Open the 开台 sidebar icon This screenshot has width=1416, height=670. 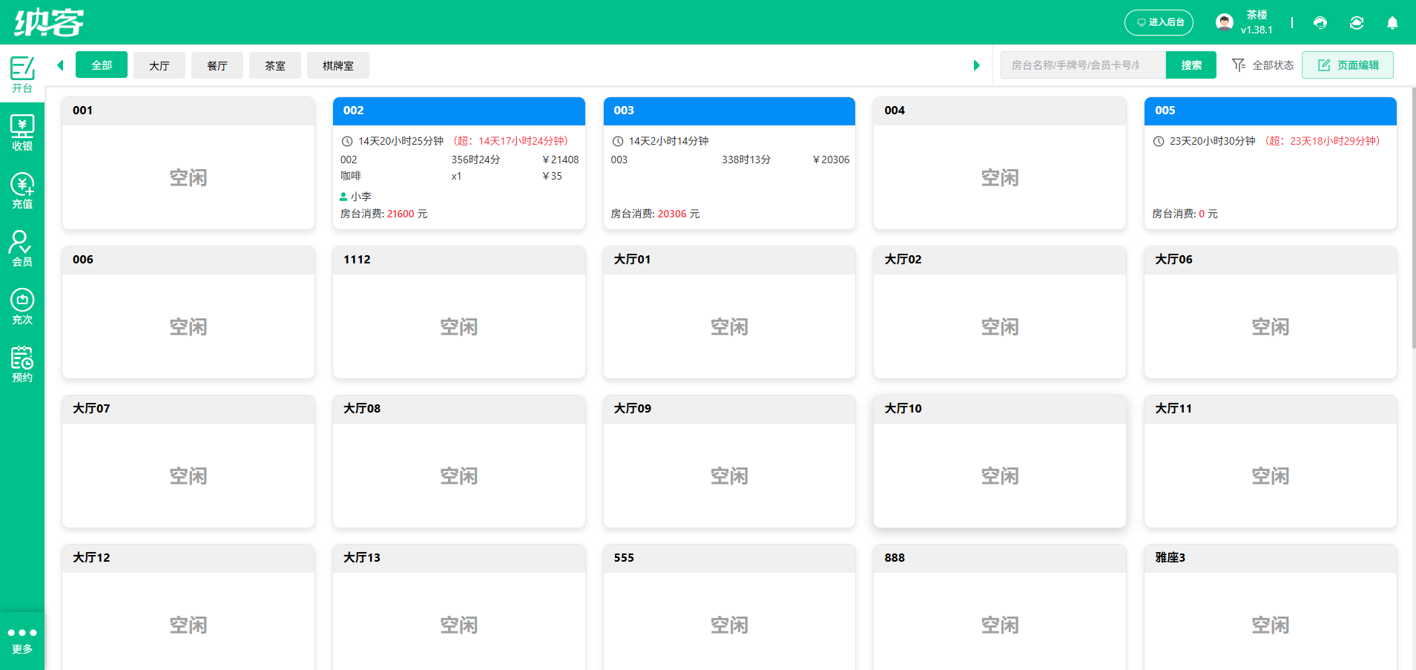(x=22, y=74)
